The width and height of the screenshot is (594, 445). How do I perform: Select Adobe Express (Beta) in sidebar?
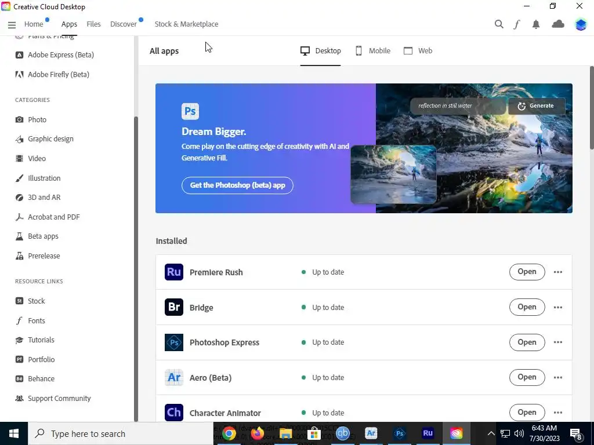coord(55,55)
